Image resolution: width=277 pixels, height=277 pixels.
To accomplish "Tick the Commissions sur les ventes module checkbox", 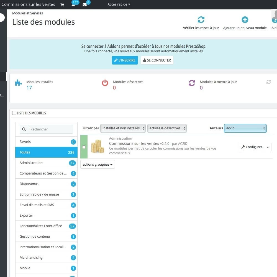I will point(84,147).
